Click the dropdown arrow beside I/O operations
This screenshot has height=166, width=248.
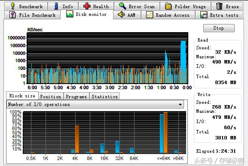point(180,105)
